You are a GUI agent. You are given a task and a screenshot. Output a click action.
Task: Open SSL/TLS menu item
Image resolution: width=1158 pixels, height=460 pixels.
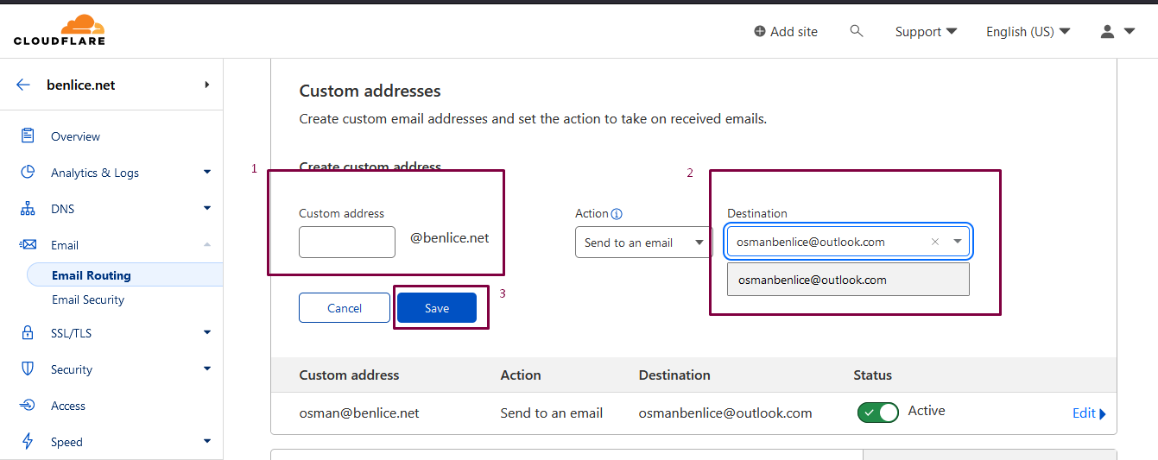pos(71,333)
